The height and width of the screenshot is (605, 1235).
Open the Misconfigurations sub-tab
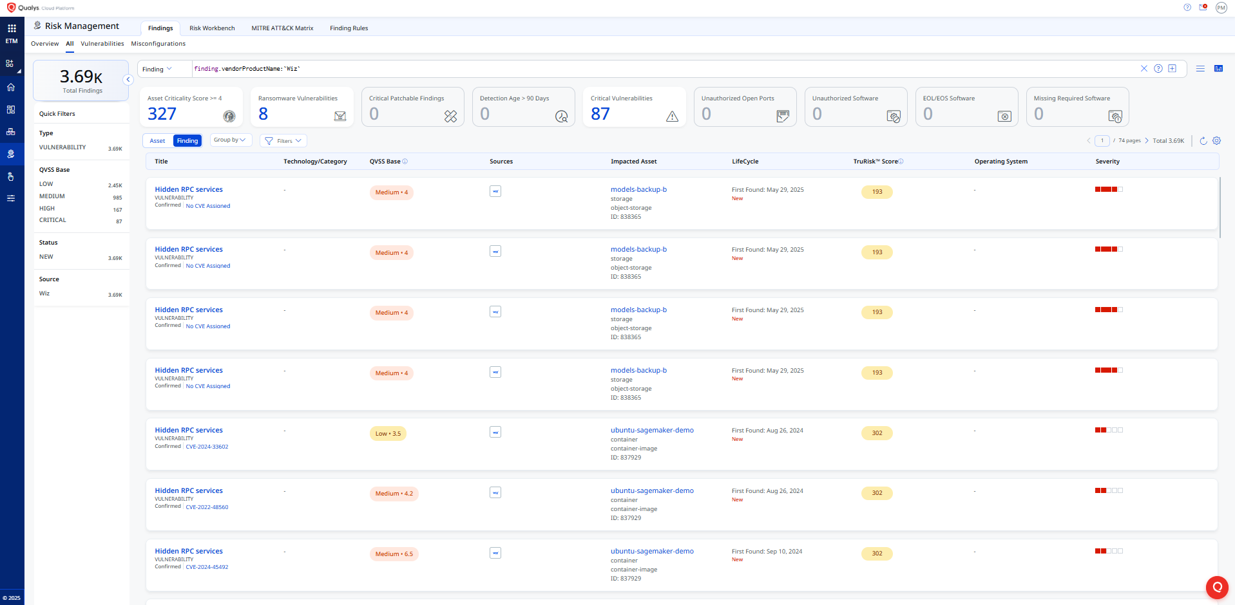[158, 44]
